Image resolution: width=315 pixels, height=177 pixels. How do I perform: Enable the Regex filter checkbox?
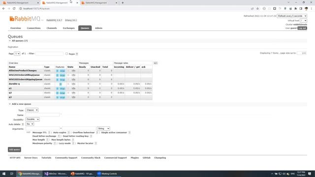(67, 54)
